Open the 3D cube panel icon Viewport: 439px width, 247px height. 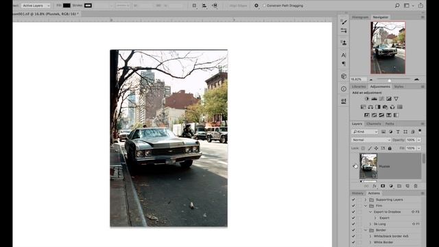(x=344, y=76)
